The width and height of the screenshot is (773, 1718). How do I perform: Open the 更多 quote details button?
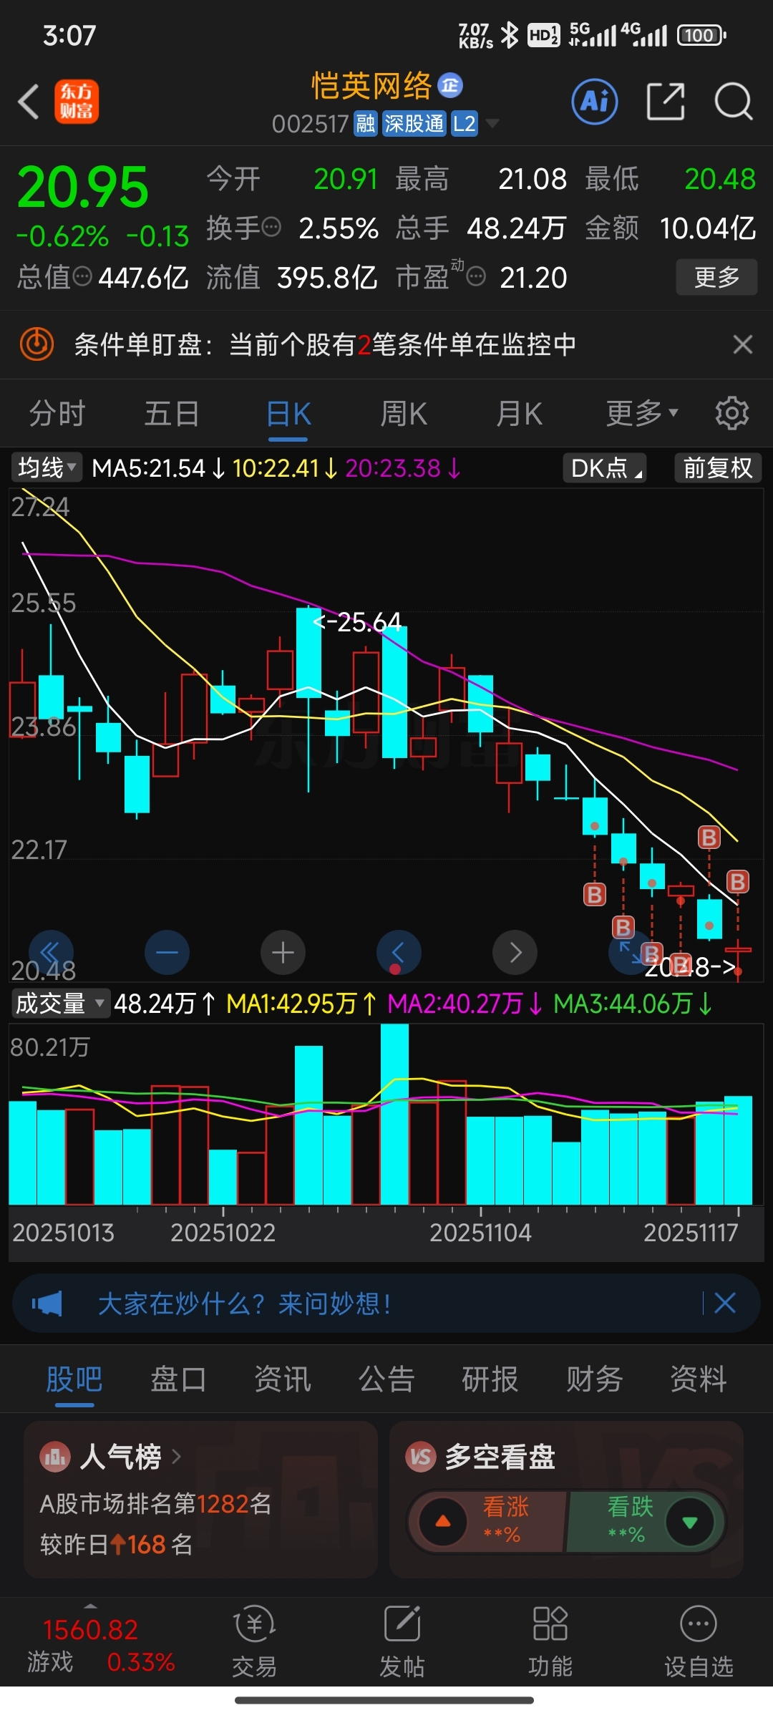[716, 277]
